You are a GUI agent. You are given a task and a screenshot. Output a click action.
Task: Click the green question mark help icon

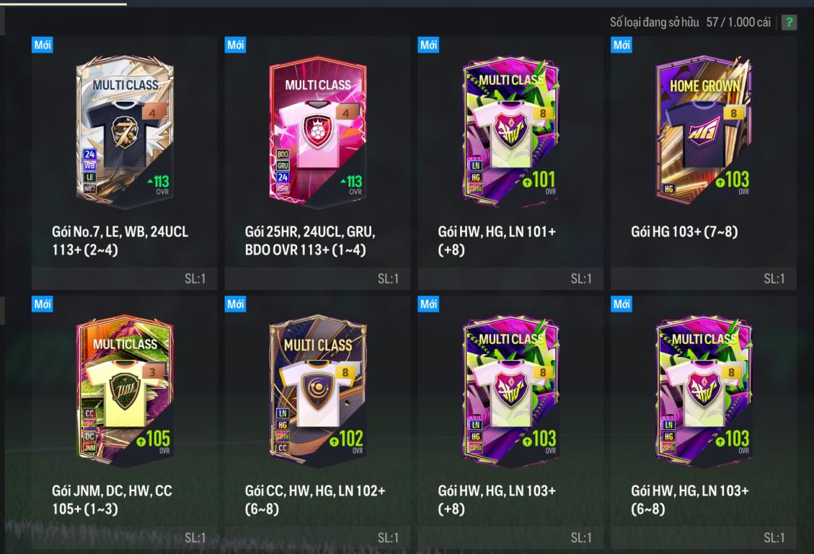pos(789,22)
